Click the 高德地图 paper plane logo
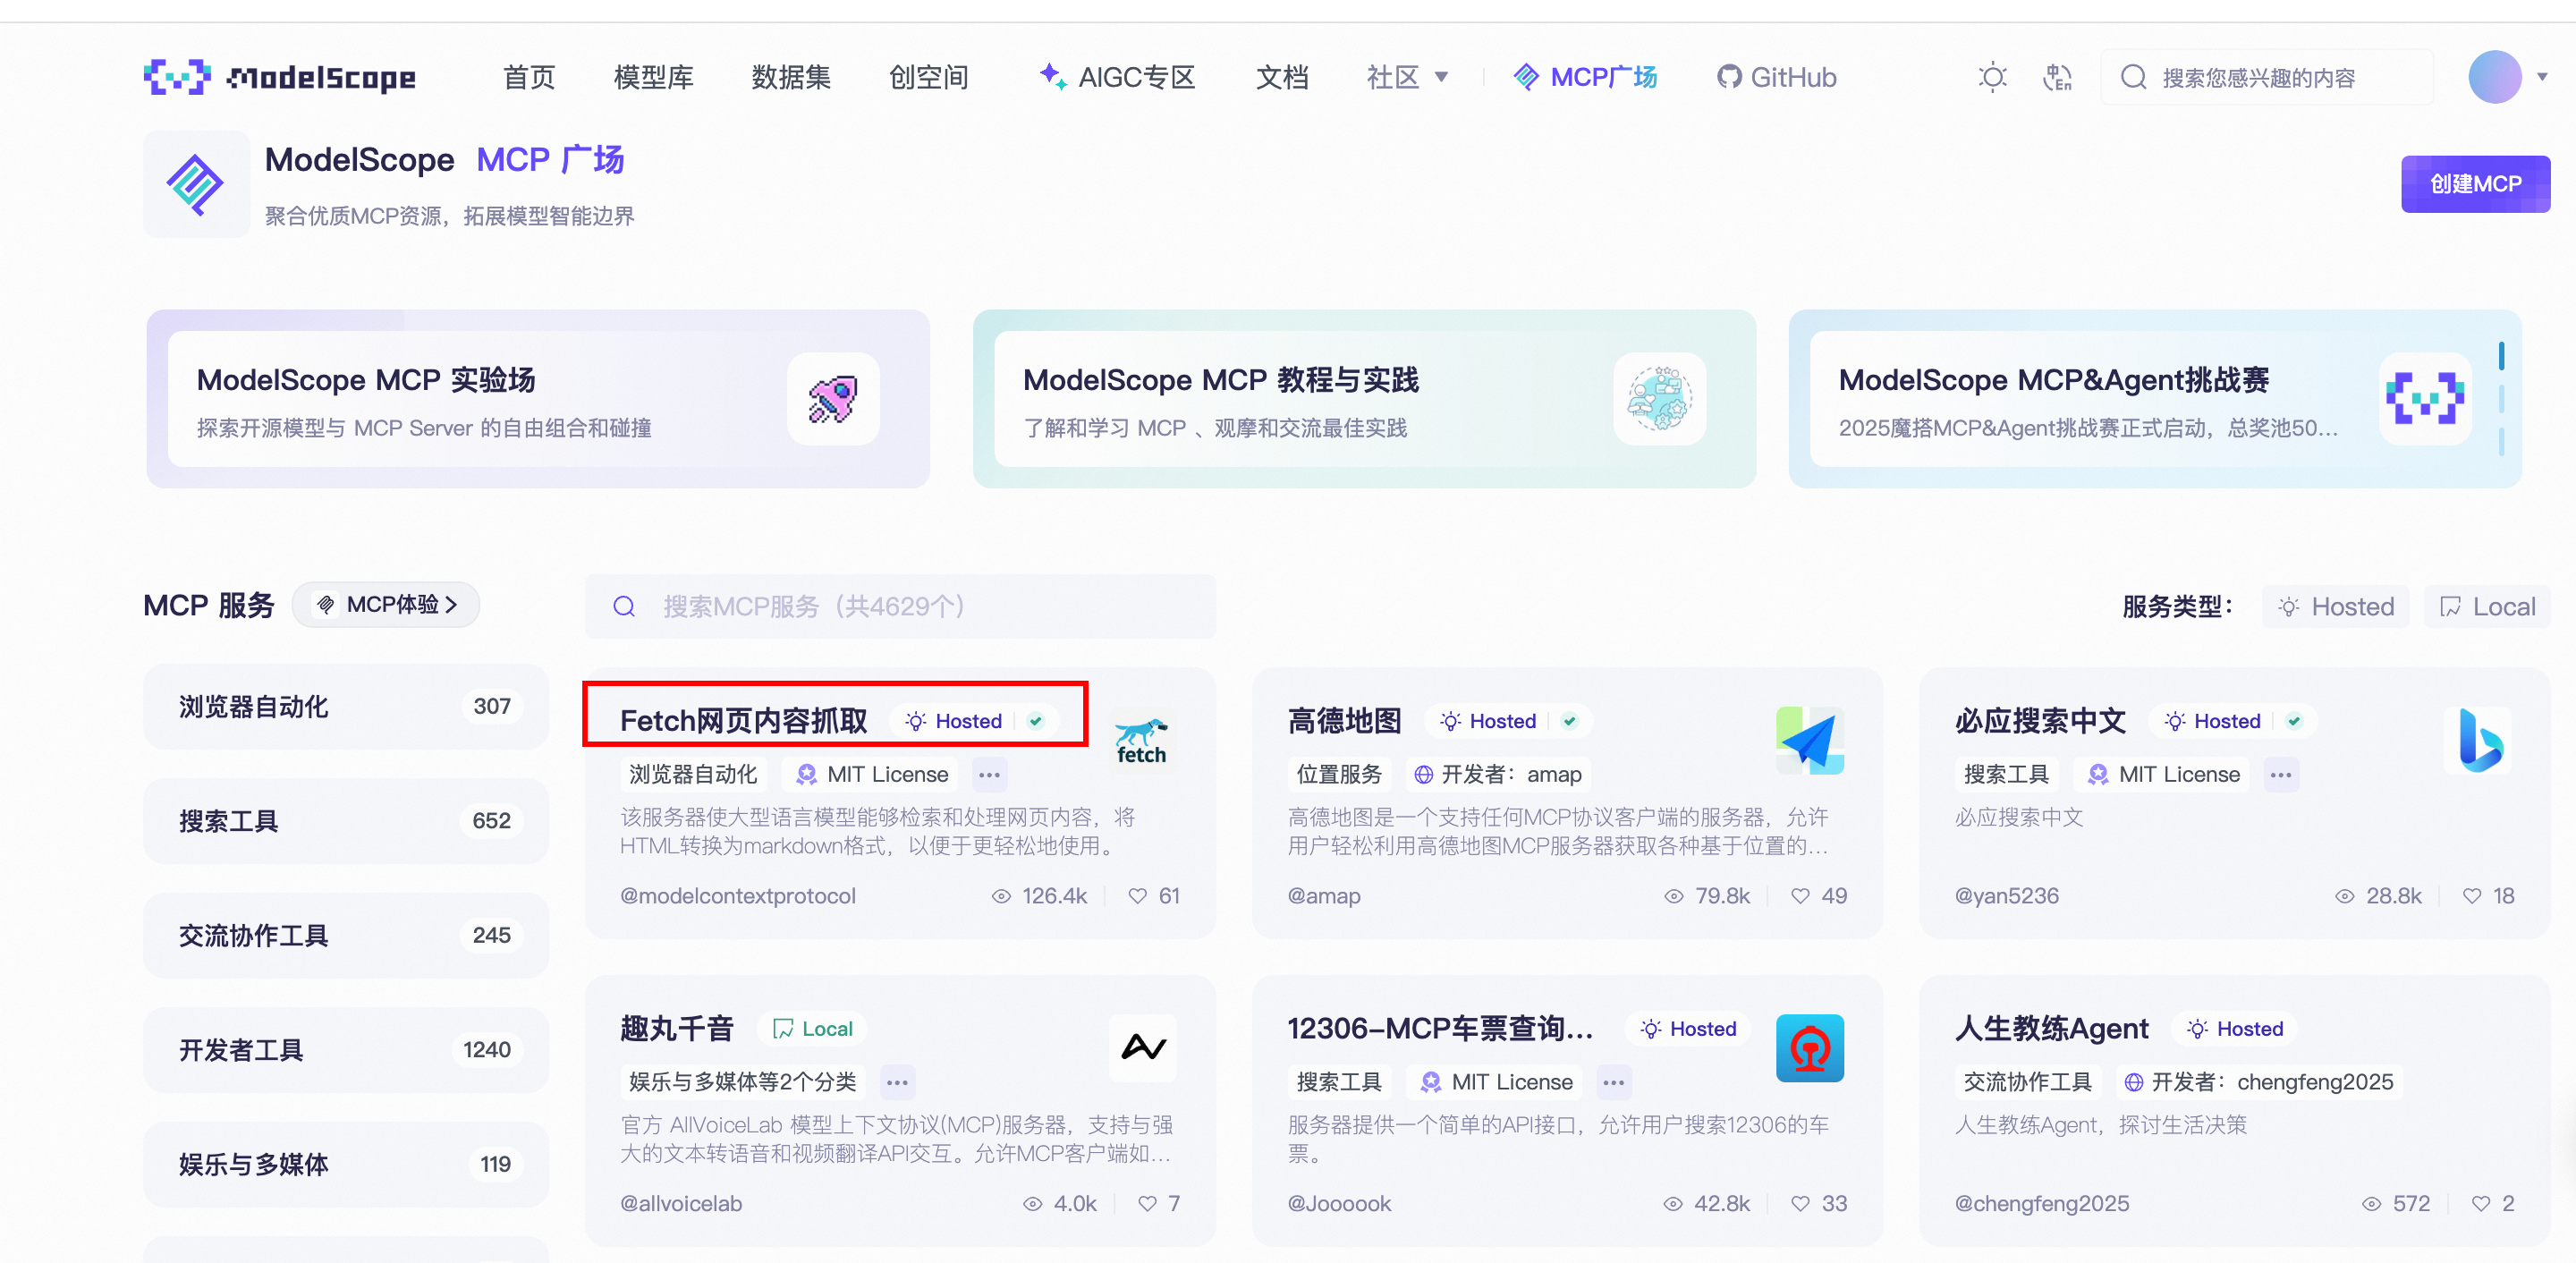 coord(1810,741)
